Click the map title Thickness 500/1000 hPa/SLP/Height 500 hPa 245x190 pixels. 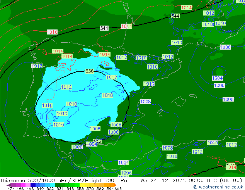point(63,180)
